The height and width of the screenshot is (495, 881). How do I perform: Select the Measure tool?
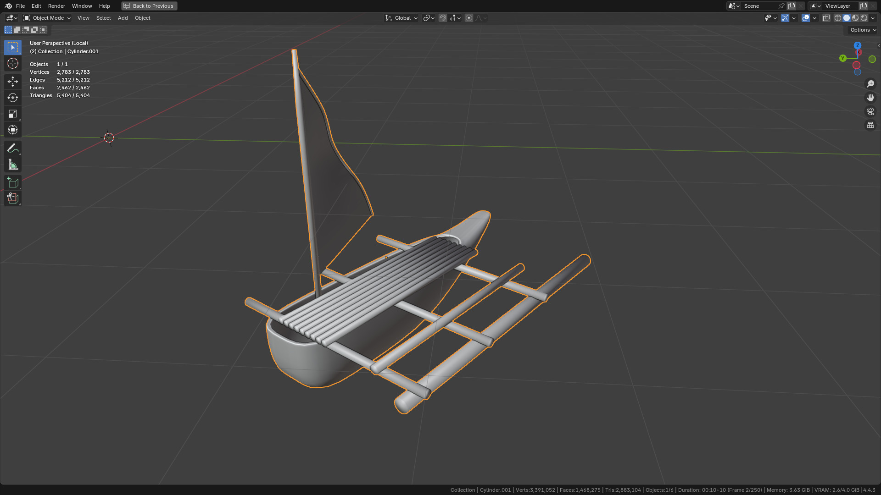12,165
